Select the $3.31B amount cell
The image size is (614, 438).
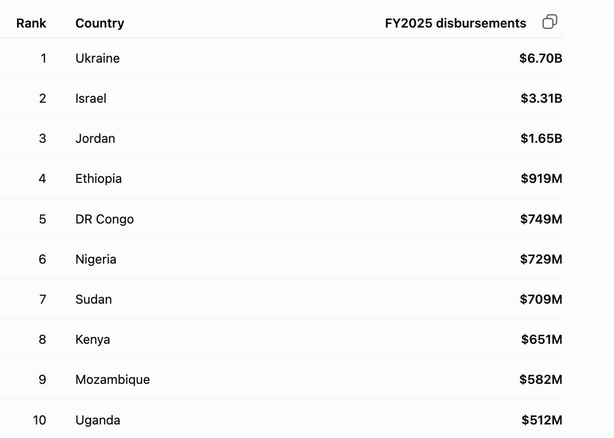click(541, 98)
